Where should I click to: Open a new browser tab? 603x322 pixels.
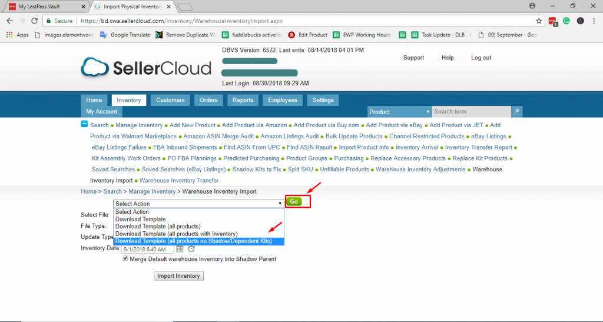[185, 6]
